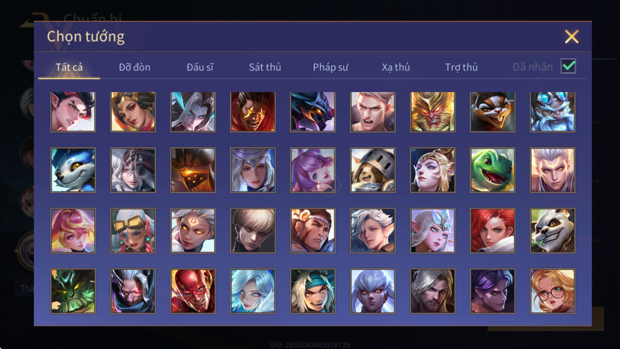Select the raccoon-like grinning hero
The image size is (620, 349).
click(493, 112)
